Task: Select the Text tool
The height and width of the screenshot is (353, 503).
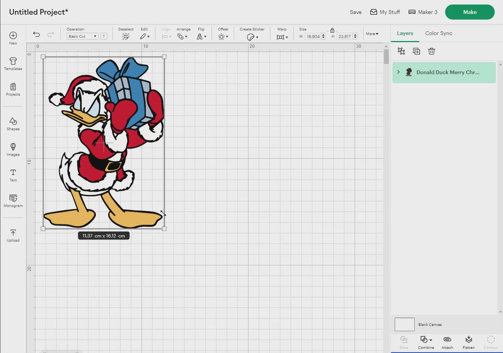Action: coord(13,175)
